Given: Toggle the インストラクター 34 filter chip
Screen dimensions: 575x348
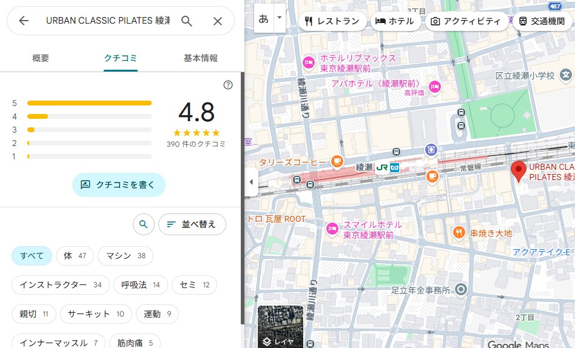Looking at the screenshot, I should coord(61,285).
